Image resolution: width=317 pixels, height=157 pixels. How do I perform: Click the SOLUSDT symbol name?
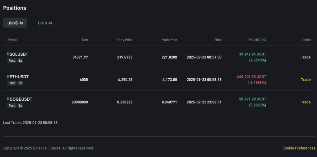19,54
